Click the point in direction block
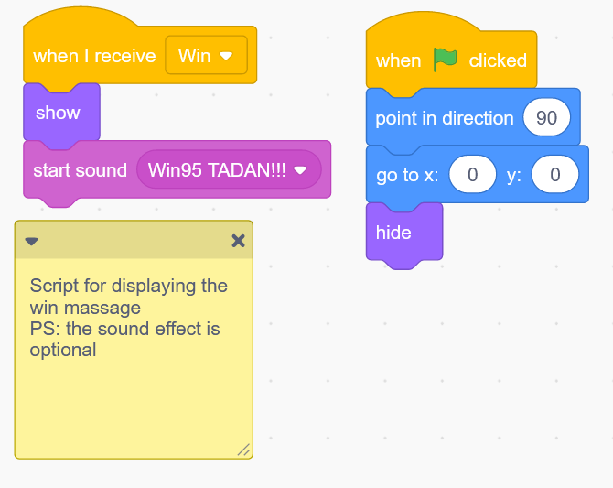This screenshot has height=488, width=613. pos(473,117)
